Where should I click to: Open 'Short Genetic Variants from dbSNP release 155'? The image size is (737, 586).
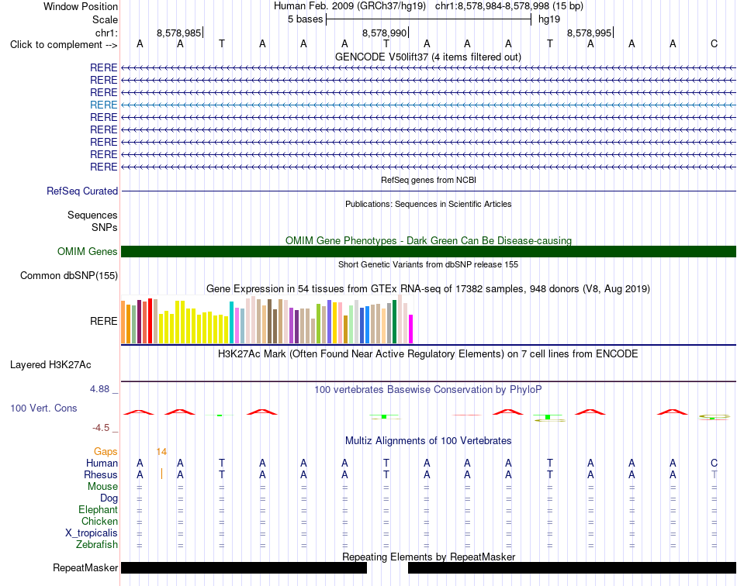pos(428,264)
